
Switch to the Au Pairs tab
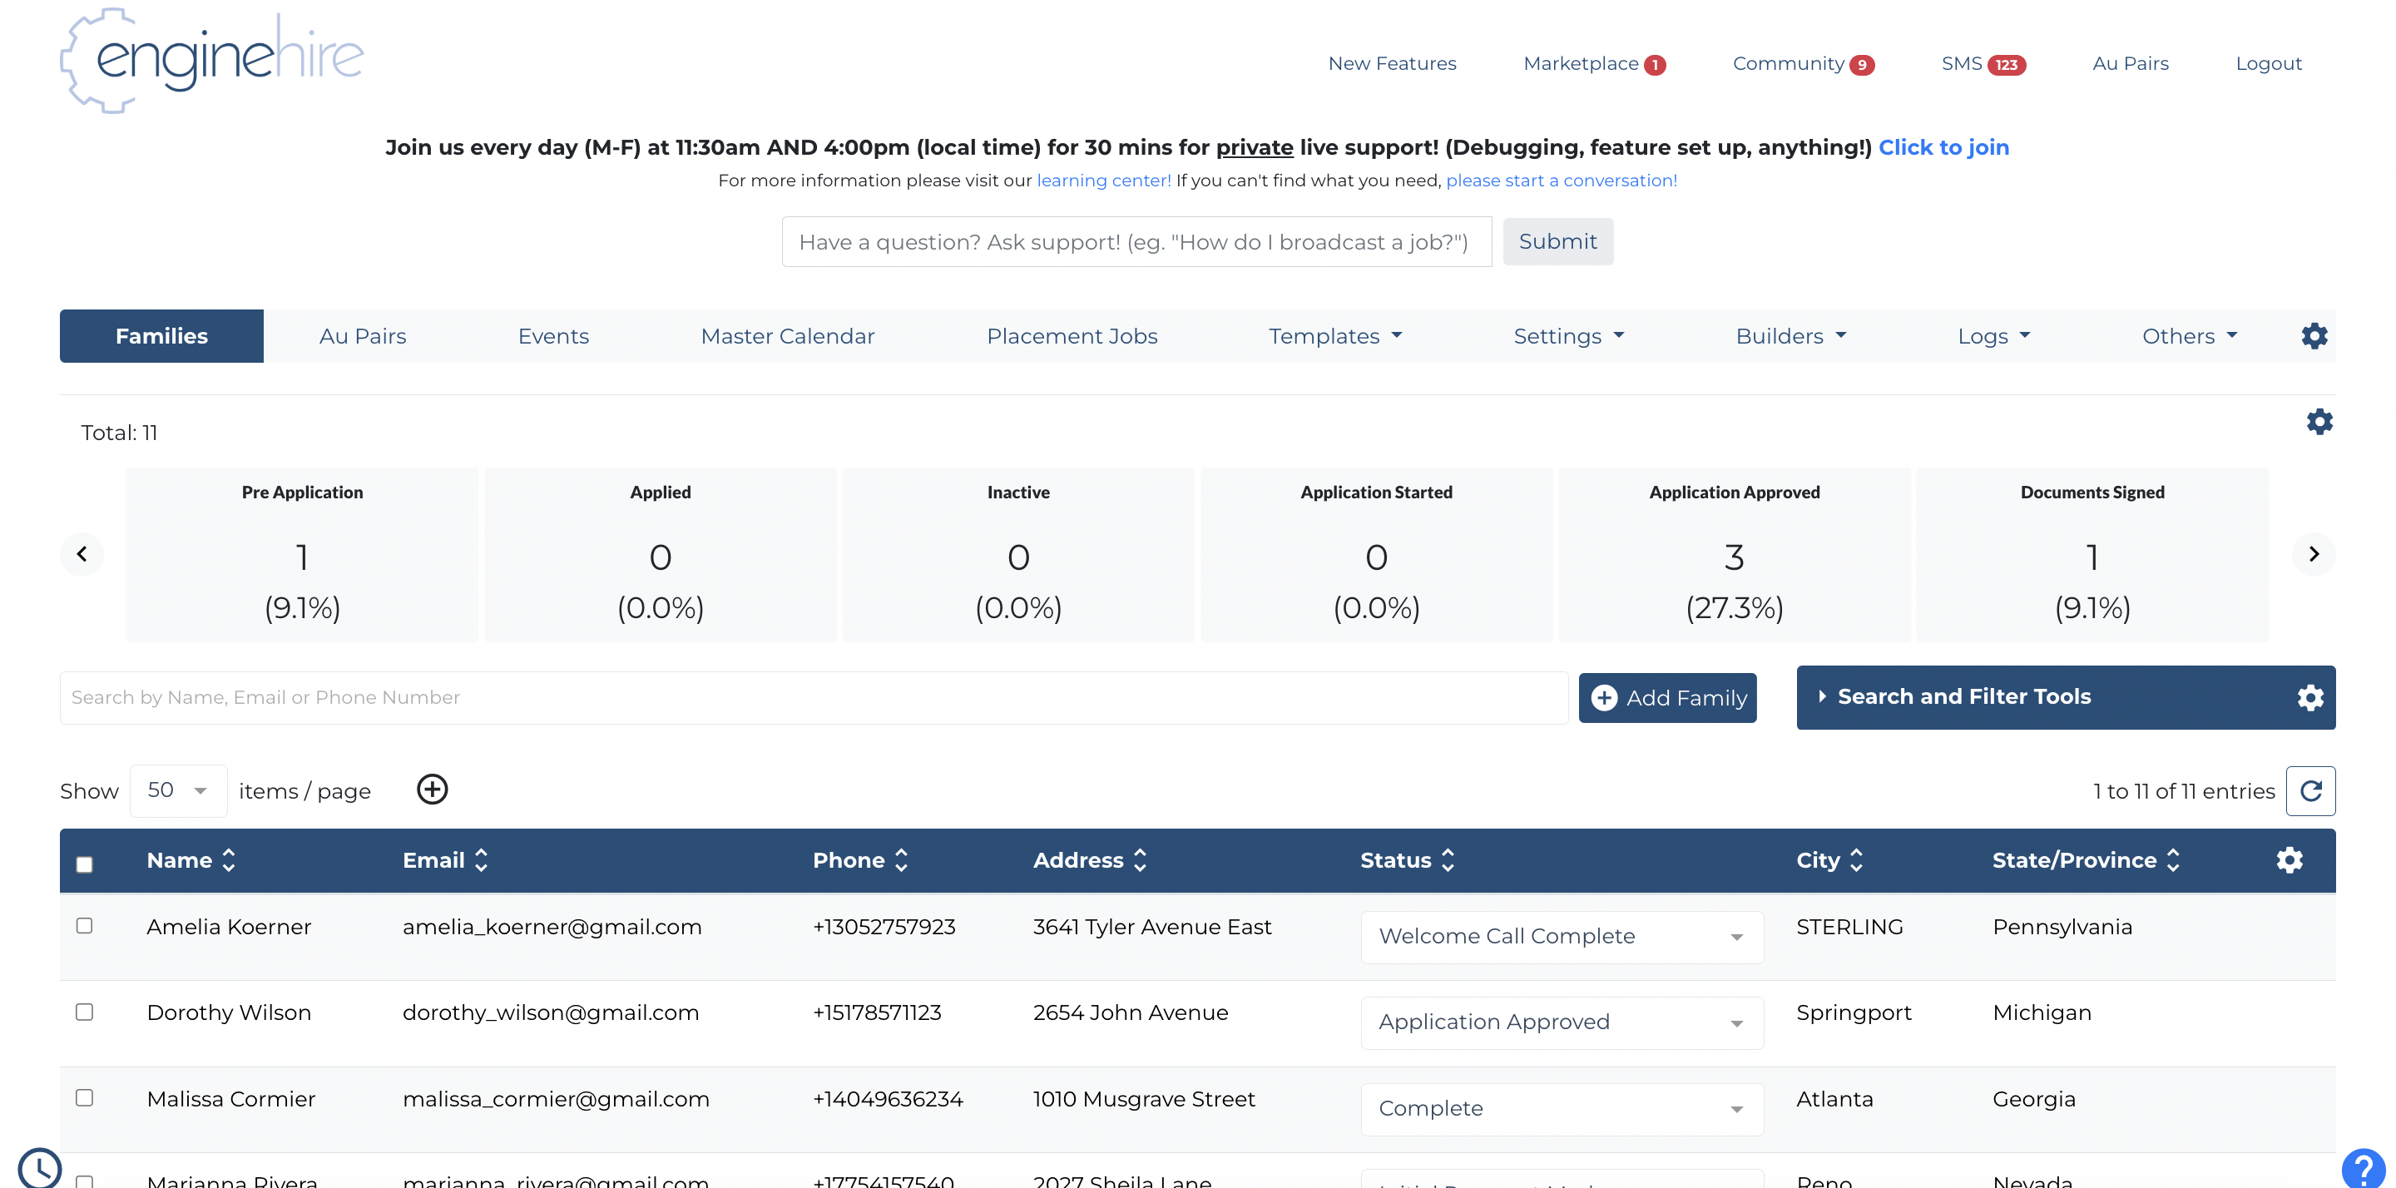[363, 336]
